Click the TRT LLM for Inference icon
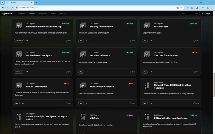The image size is (215, 134). point(147,54)
